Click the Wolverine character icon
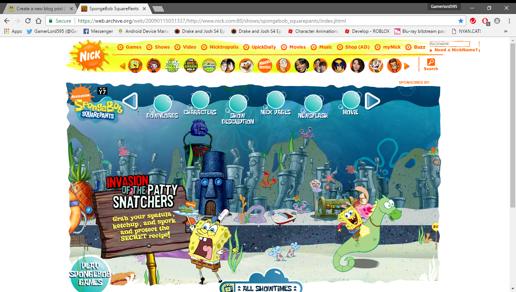The height and width of the screenshot is (292, 516). point(339,66)
